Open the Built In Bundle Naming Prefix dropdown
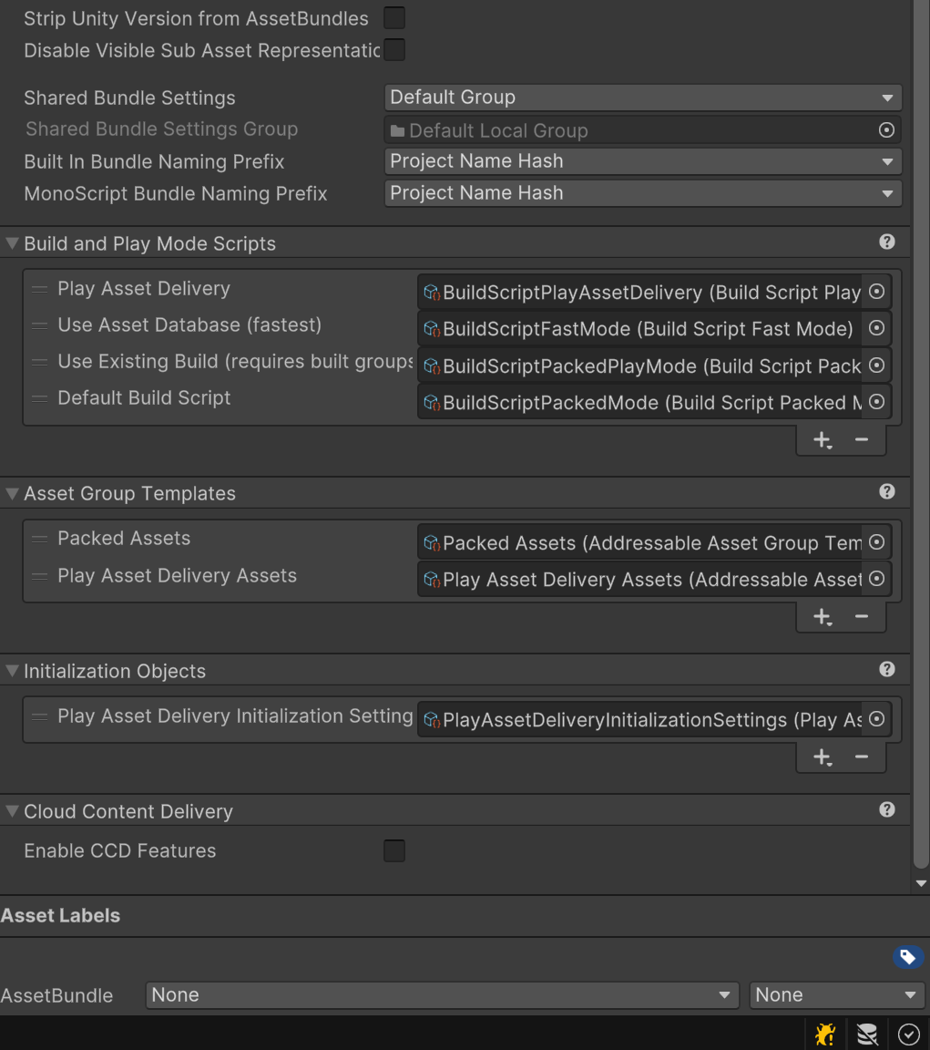Screen dimensions: 930x1050 642,160
